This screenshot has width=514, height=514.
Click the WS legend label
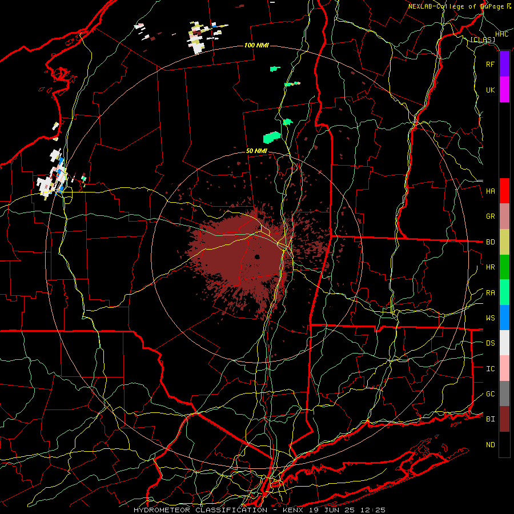(491, 318)
